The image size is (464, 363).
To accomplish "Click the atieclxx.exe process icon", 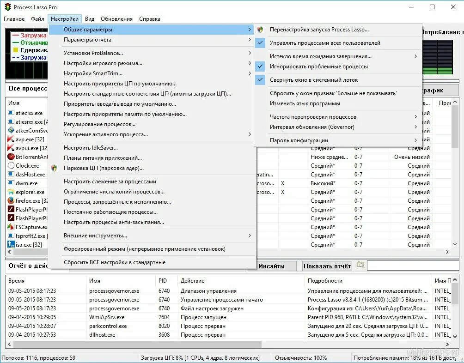I will pos(11,113).
